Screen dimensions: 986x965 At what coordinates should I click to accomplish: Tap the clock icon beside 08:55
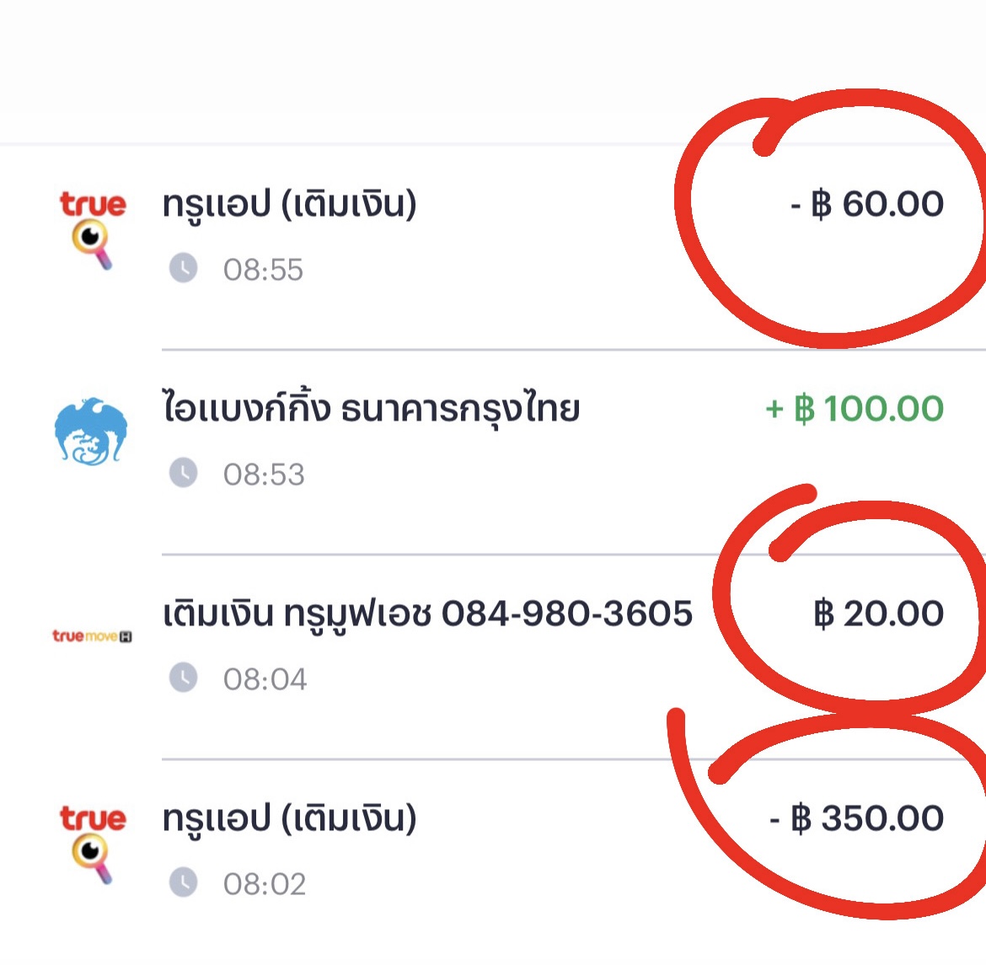tap(183, 269)
